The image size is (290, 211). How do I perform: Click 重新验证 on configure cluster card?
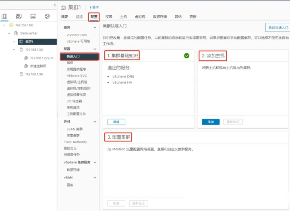tap(139, 203)
